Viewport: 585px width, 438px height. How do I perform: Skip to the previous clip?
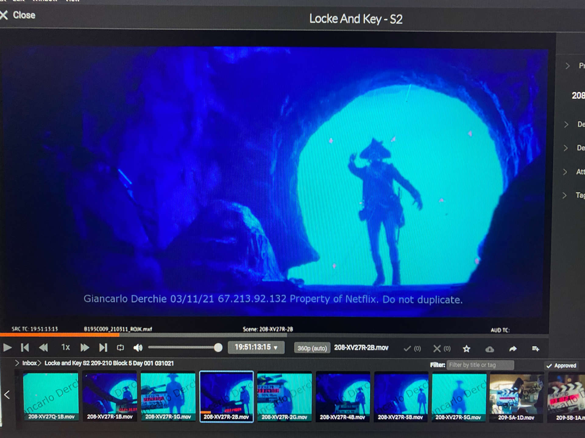tap(25, 347)
